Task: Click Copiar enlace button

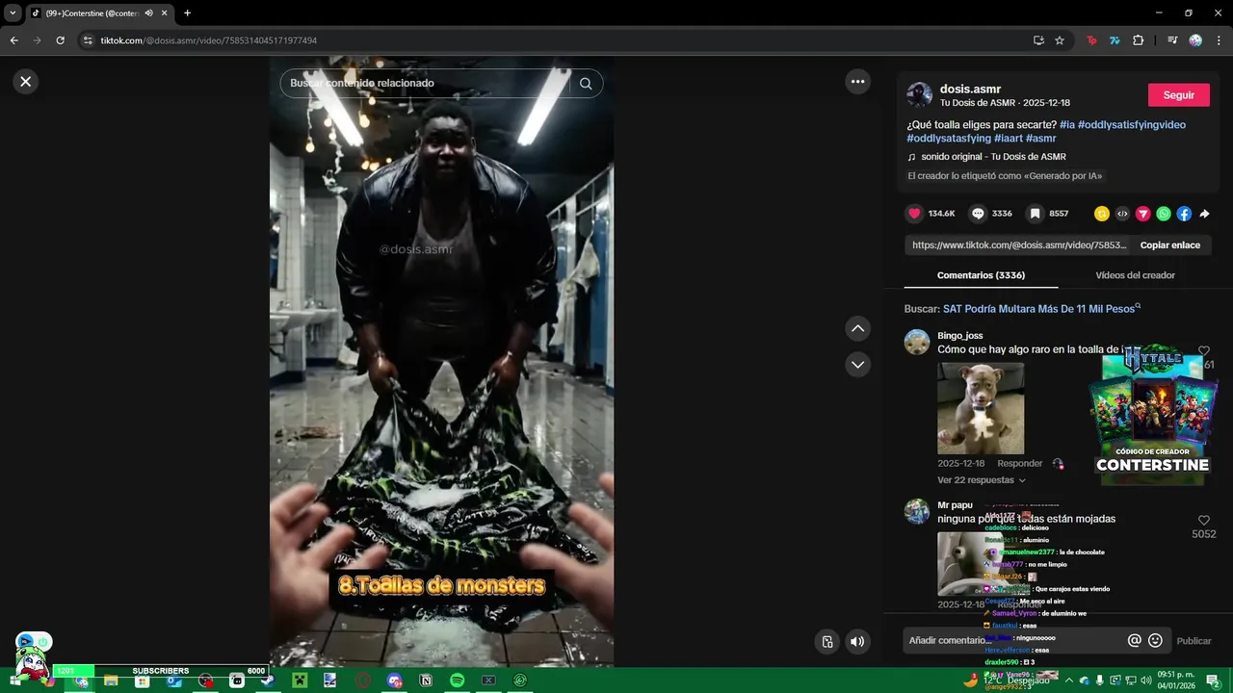Action: pyautogui.click(x=1170, y=245)
